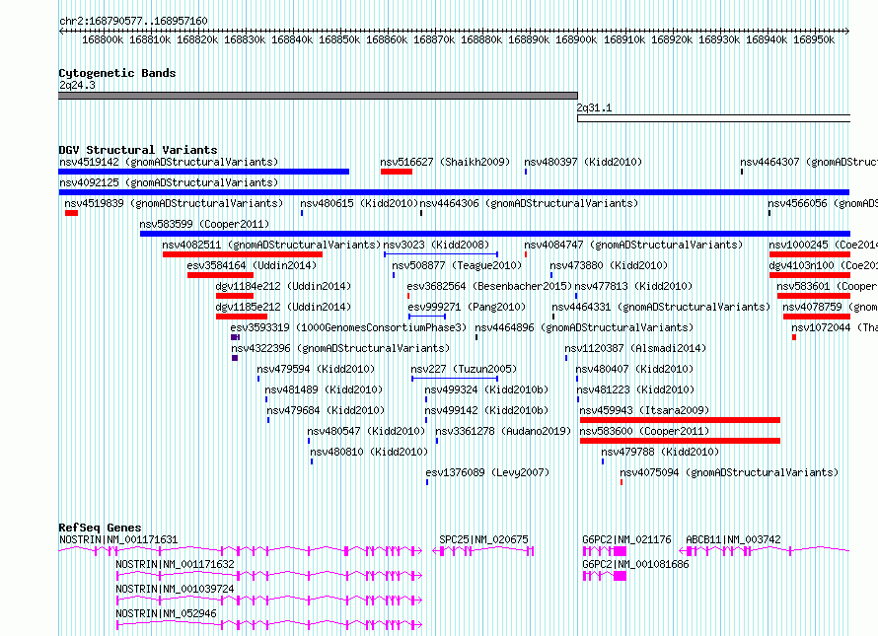Click nsv4075094 gnomAD variant label
878x636 pixels.
tap(729, 472)
